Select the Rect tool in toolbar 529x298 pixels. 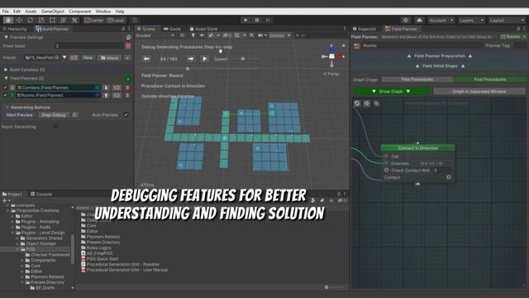pyautogui.click(x=52, y=20)
